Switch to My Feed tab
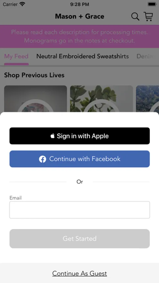Viewport: 159px width, 283px height. [x=16, y=56]
